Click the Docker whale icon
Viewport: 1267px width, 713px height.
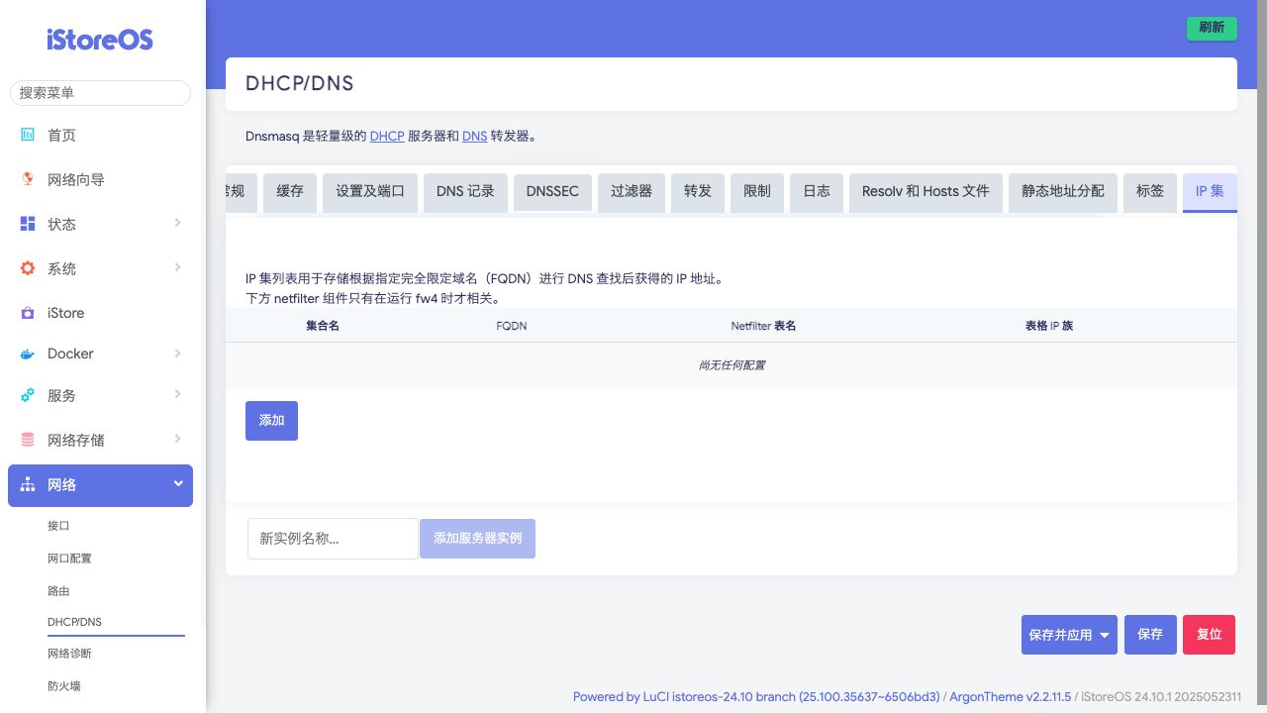(28, 354)
